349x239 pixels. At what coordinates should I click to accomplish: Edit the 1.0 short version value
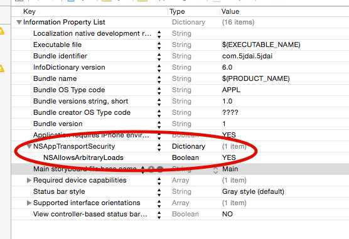227,101
